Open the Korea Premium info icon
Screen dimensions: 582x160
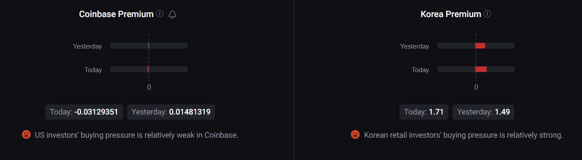[x=487, y=14]
